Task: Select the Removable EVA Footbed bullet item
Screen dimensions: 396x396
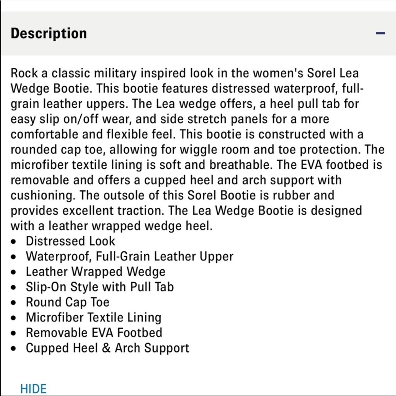Action: pyautogui.click(x=94, y=333)
